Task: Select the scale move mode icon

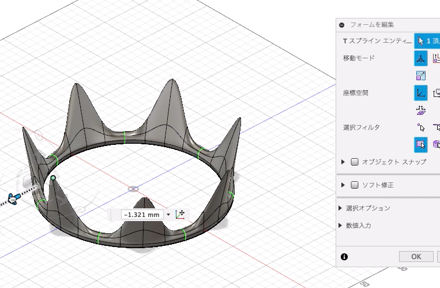Action: click(420, 76)
